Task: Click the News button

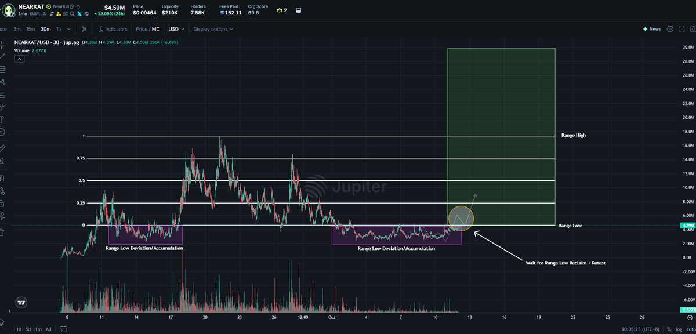Action: [651, 28]
